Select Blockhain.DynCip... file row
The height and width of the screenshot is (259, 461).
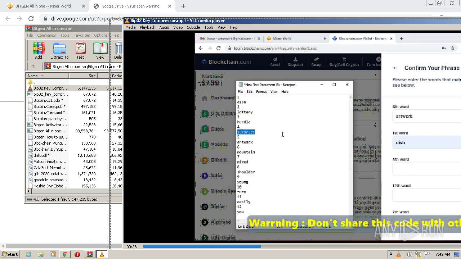(x=75, y=149)
